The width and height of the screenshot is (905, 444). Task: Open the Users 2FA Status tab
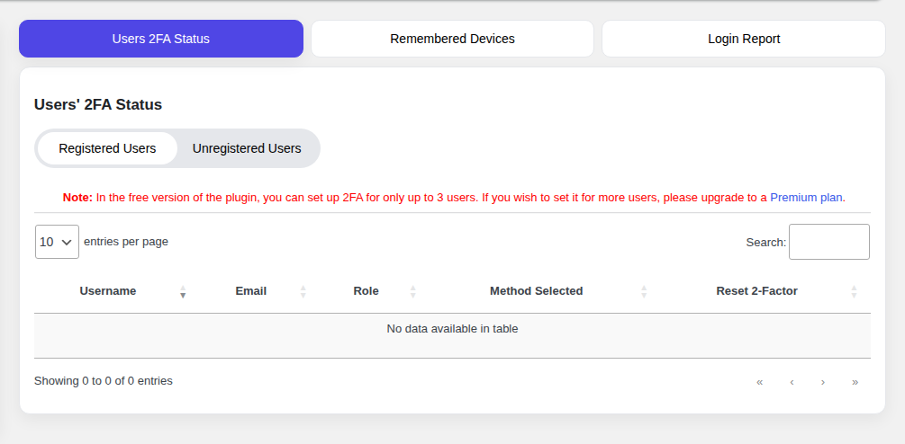pos(161,39)
